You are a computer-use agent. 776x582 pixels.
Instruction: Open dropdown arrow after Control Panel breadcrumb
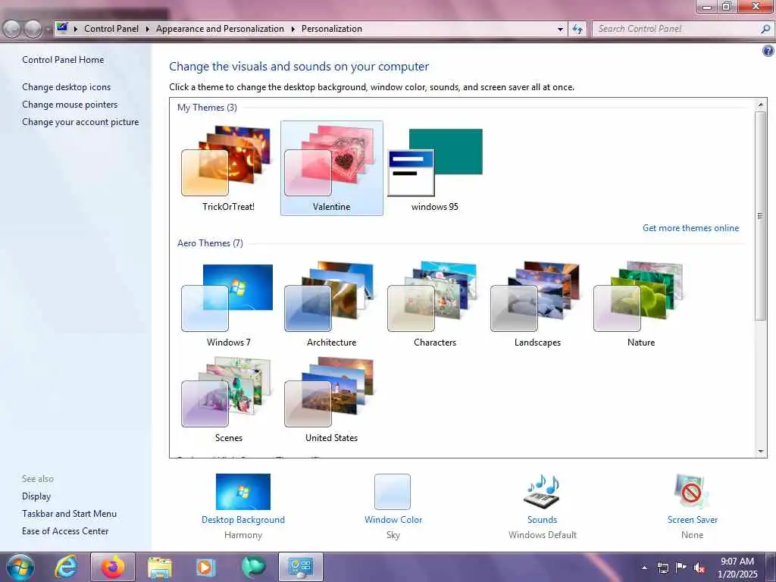(148, 30)
